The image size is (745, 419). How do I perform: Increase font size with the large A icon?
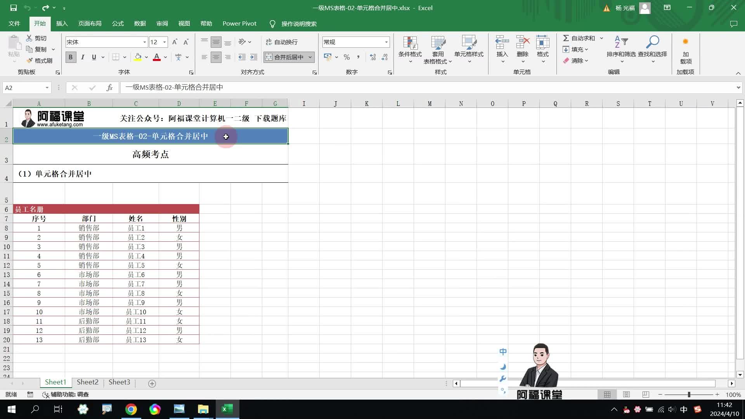(x=175, y=42)
